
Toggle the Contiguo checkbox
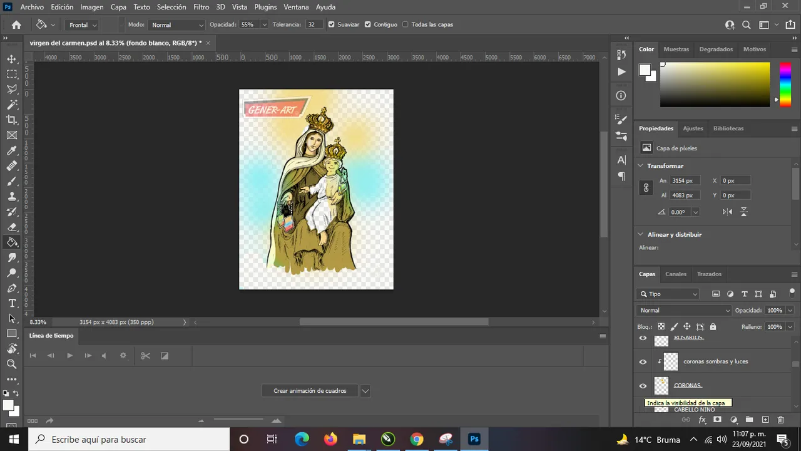368,24
